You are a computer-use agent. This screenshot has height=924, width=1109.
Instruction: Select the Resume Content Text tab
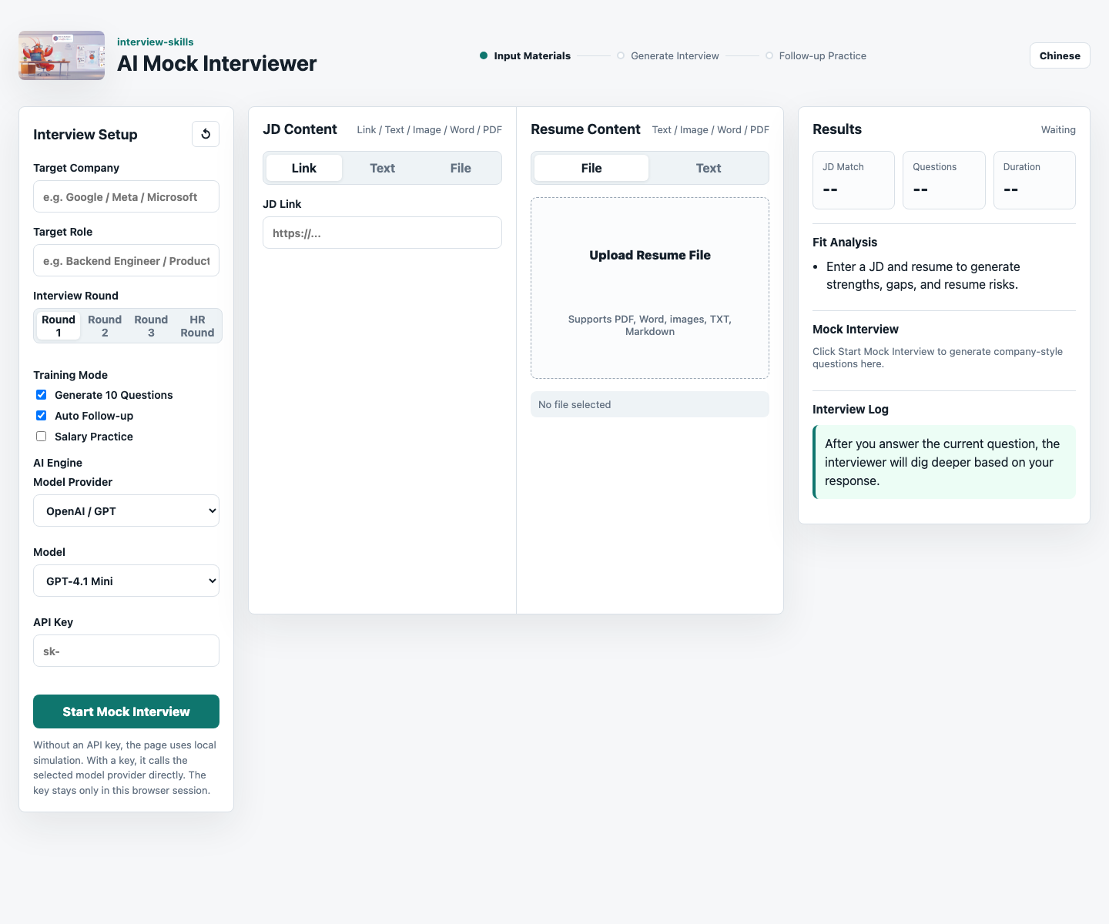pyautogui.click(x=709, y=168)
